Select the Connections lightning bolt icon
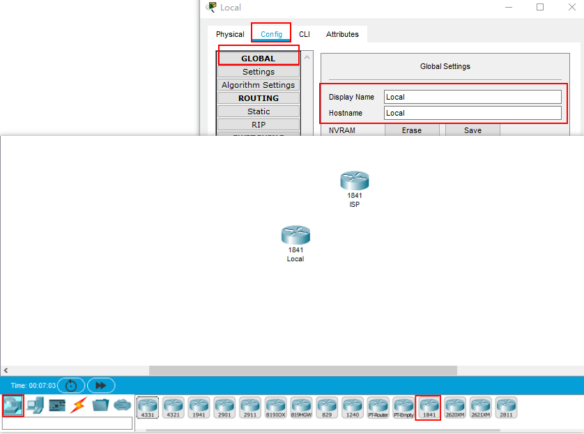The height and width of the screenshot is (434, 584). coord(78,405)
